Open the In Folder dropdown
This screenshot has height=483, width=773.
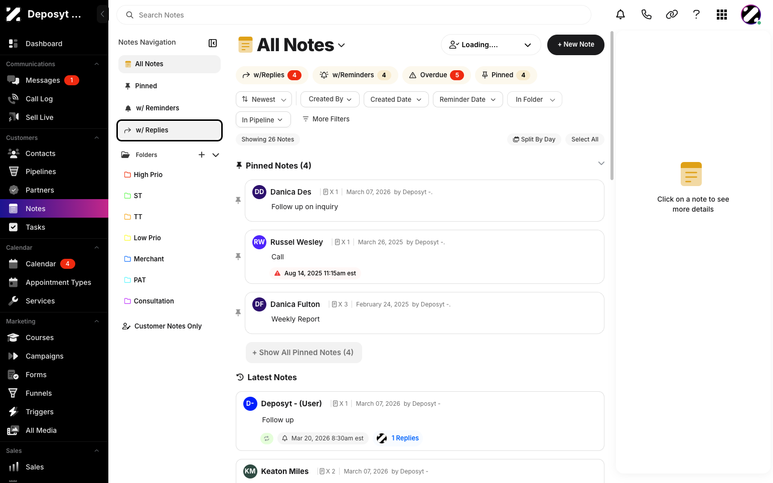(x=535, y=99)
